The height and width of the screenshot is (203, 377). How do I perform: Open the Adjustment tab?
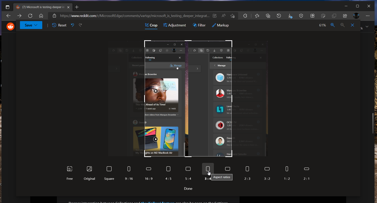coord(175,25)
